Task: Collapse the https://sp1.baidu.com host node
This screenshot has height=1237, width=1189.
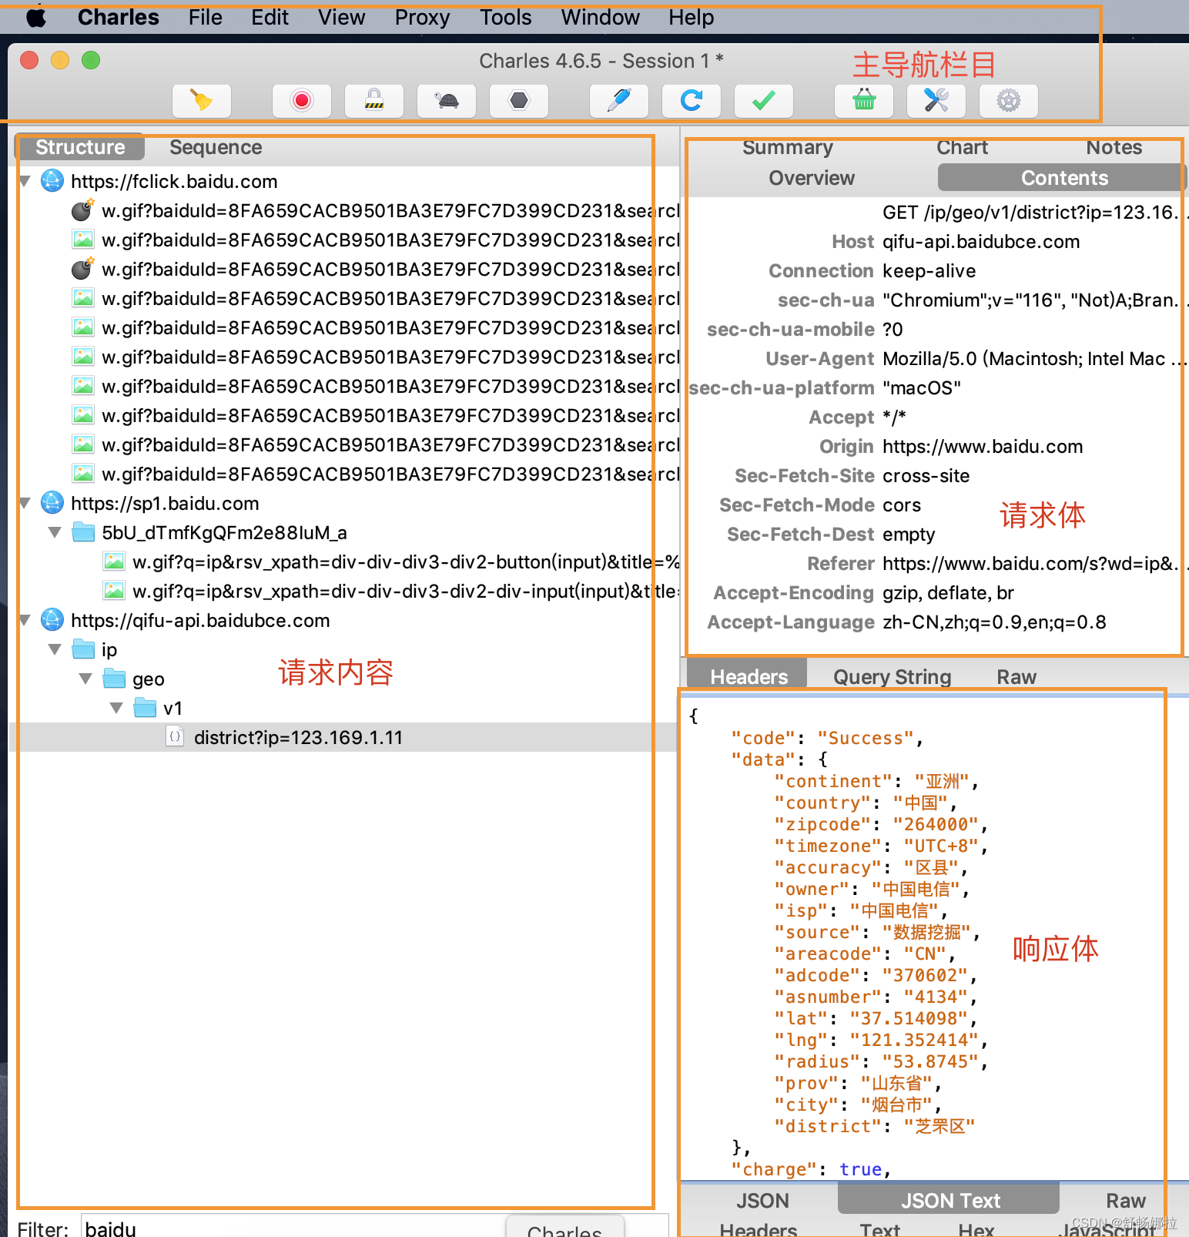Action: pos(25,503)
